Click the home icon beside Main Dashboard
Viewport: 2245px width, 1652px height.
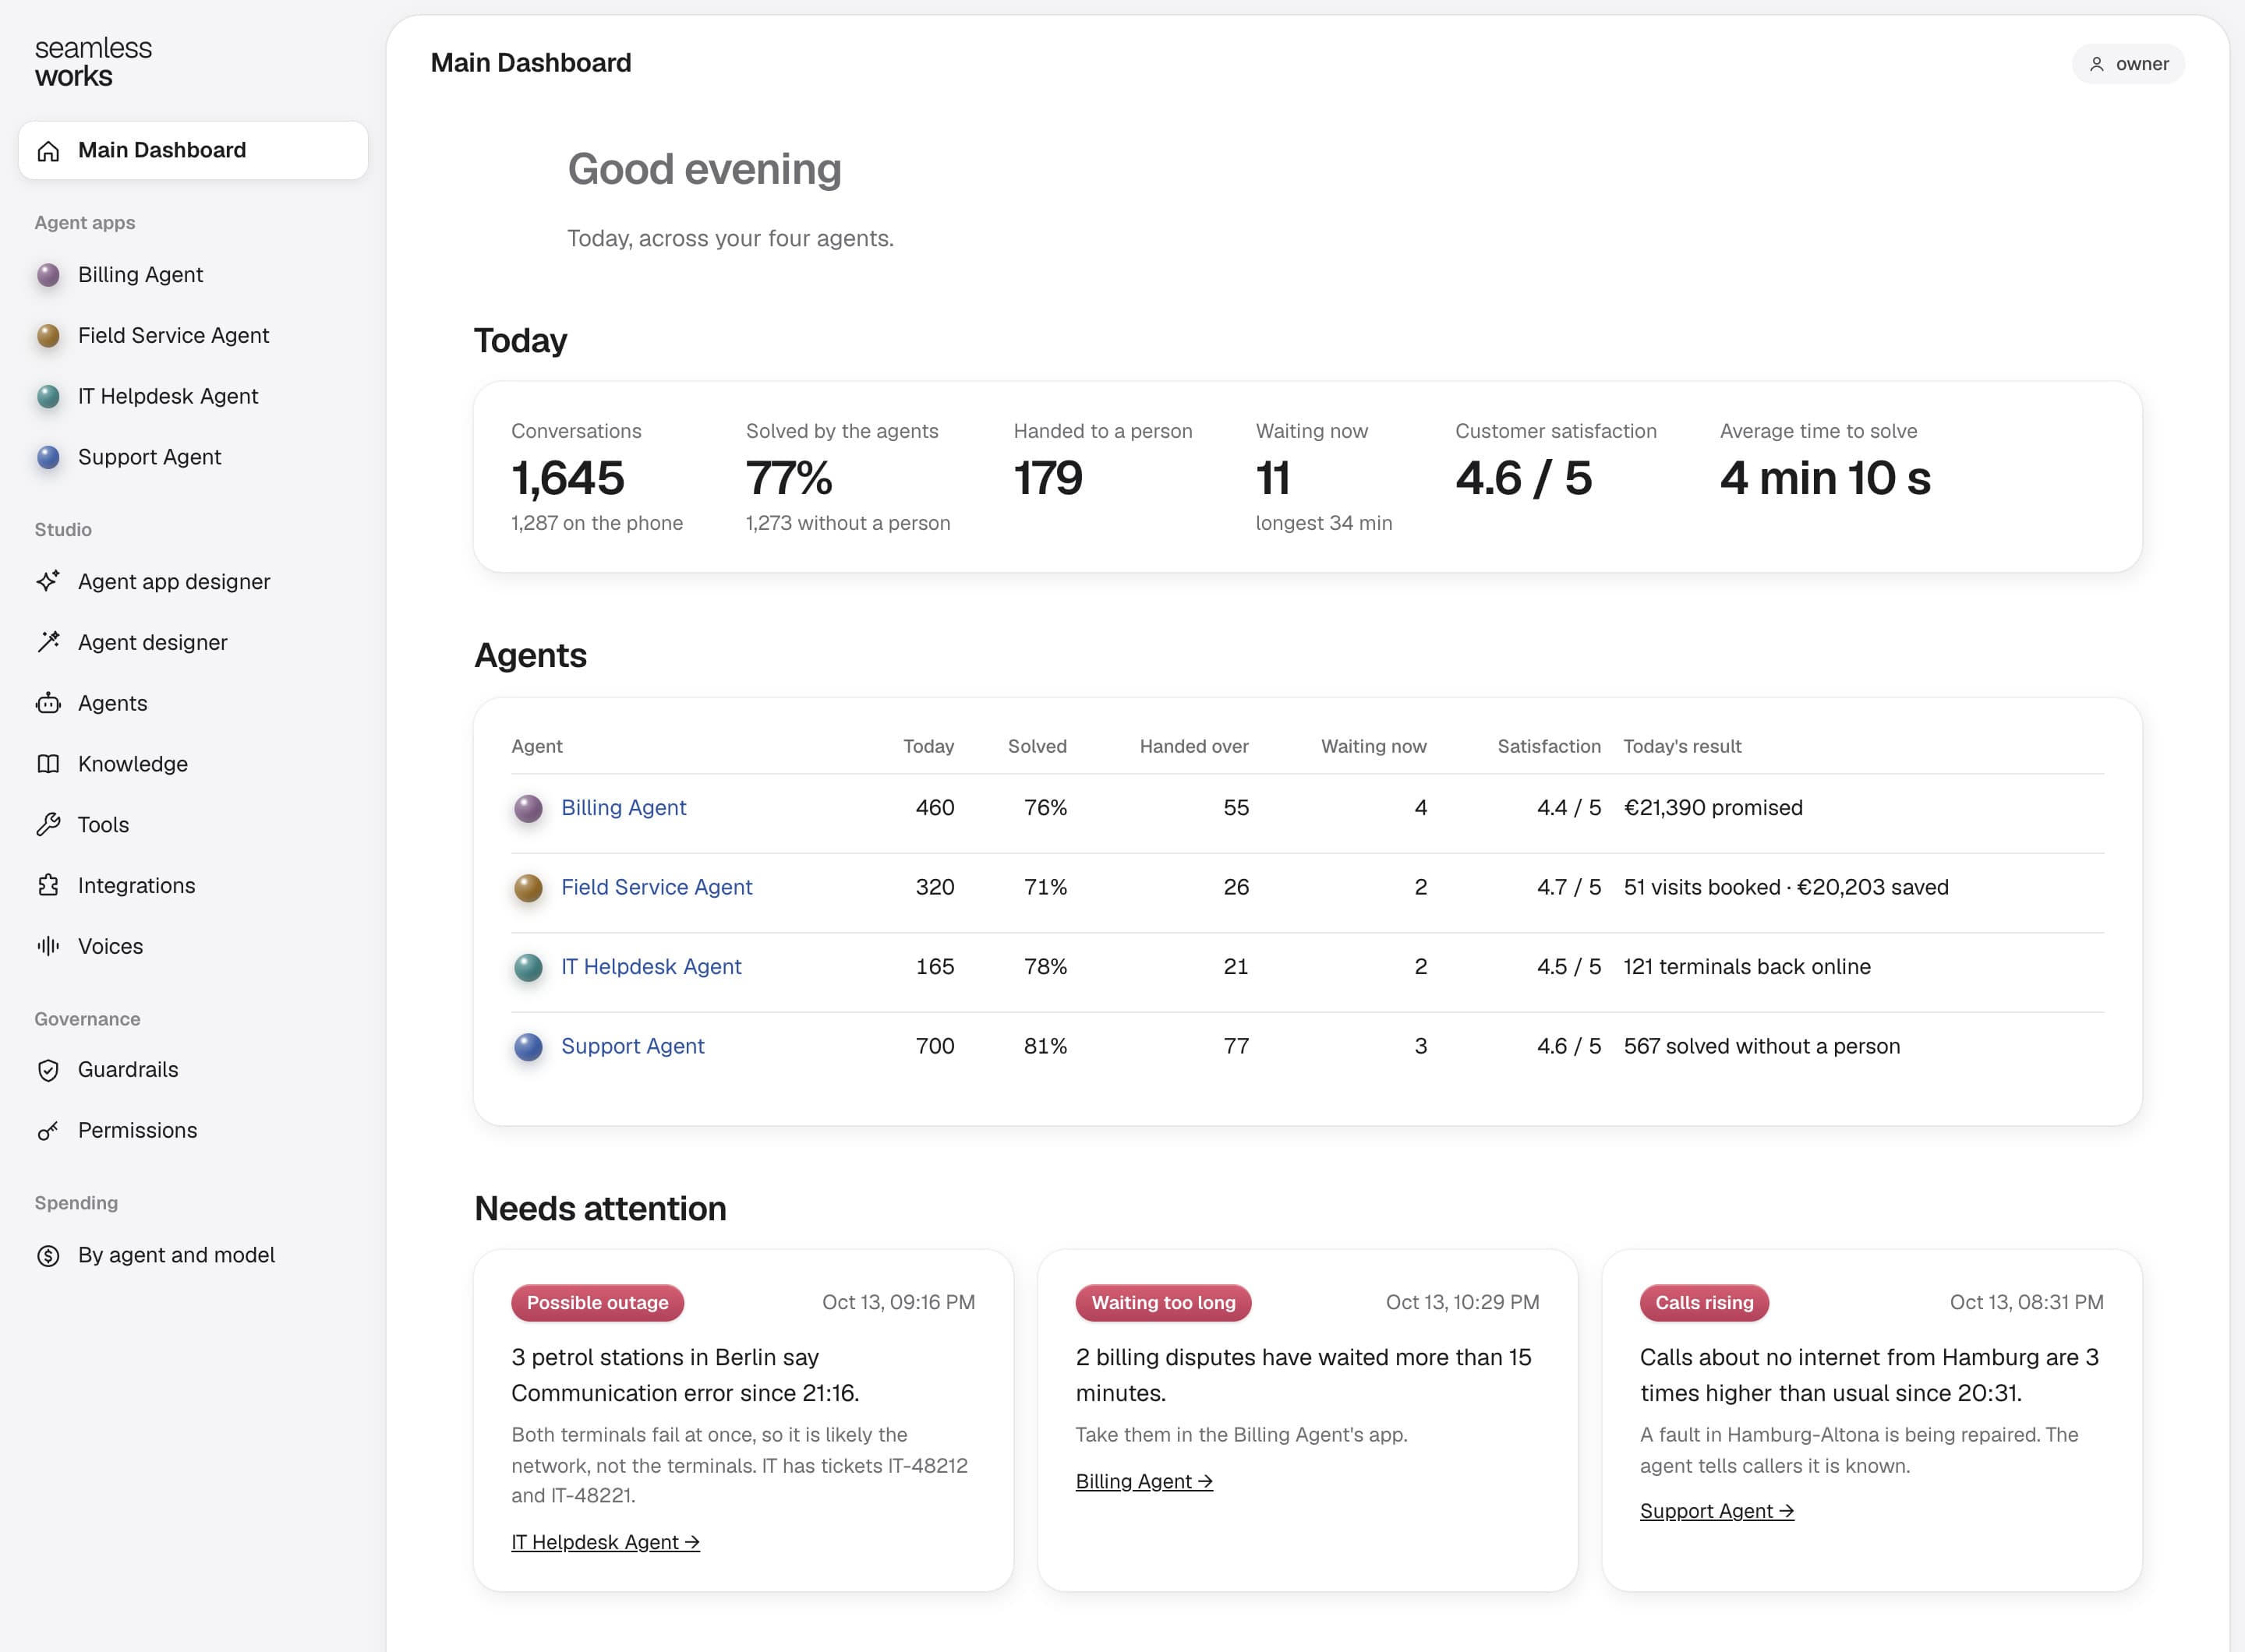point(48,151)
